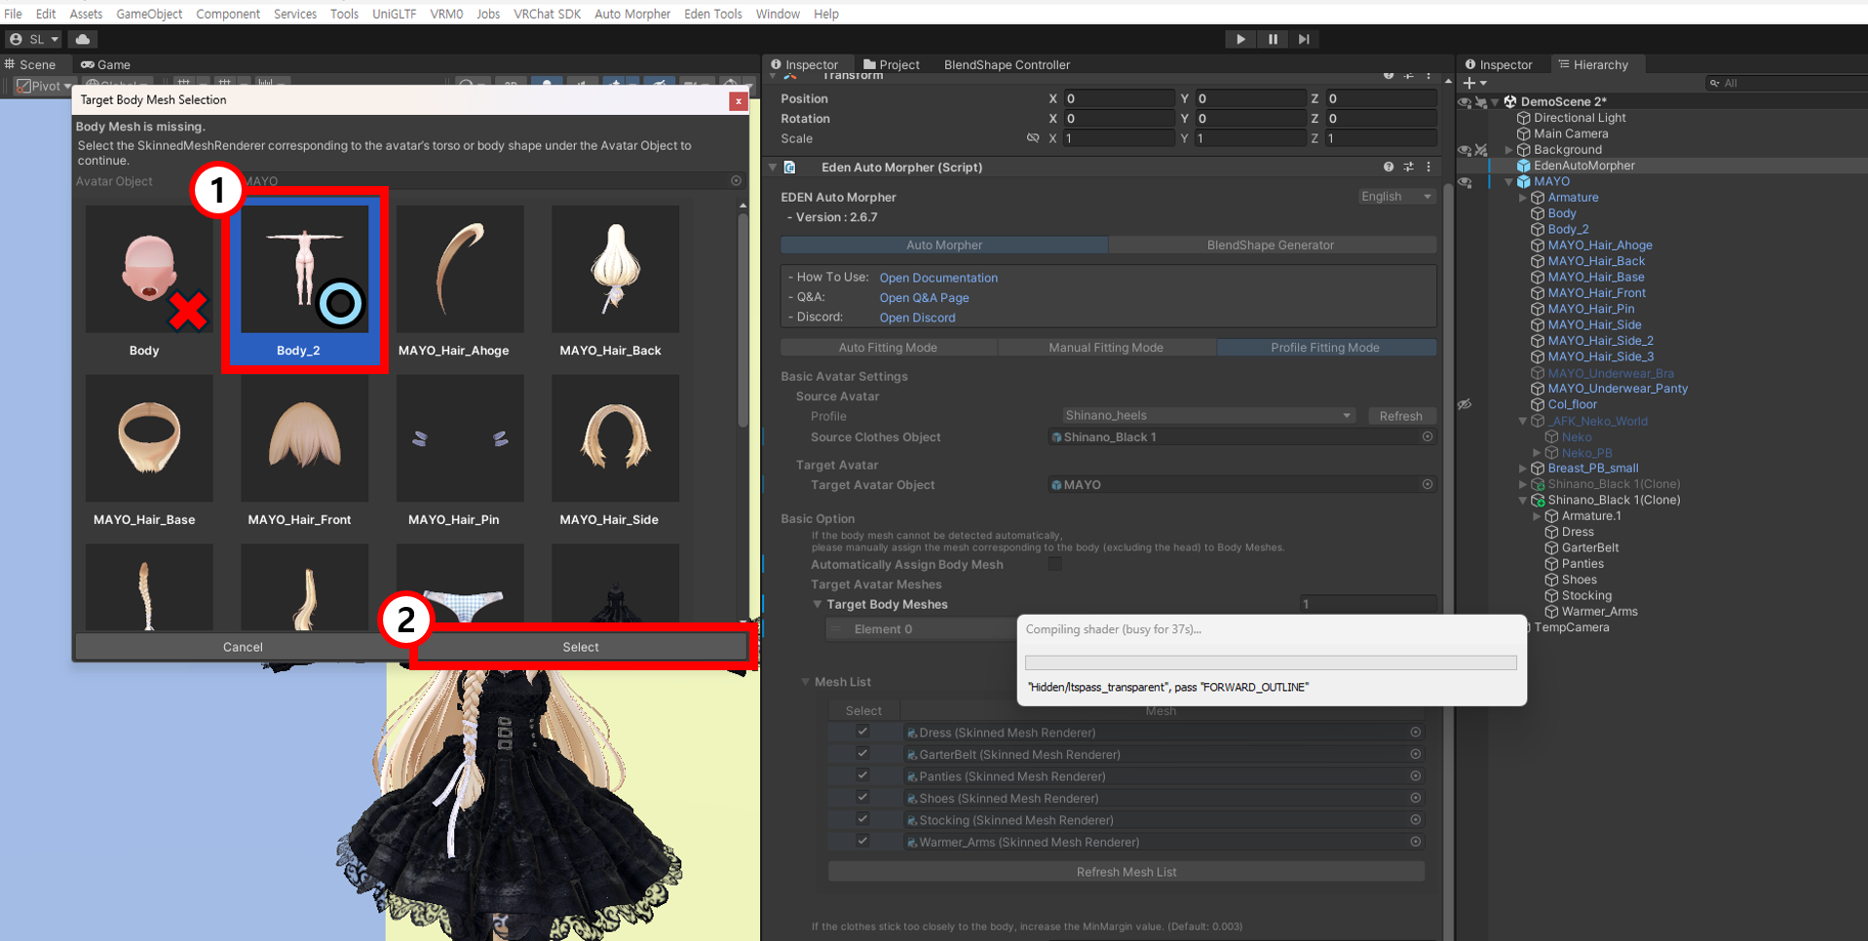This screenshot has width=1868, height=941.
Task: Click the Directional Light object icon
Action: [1523, 118]
